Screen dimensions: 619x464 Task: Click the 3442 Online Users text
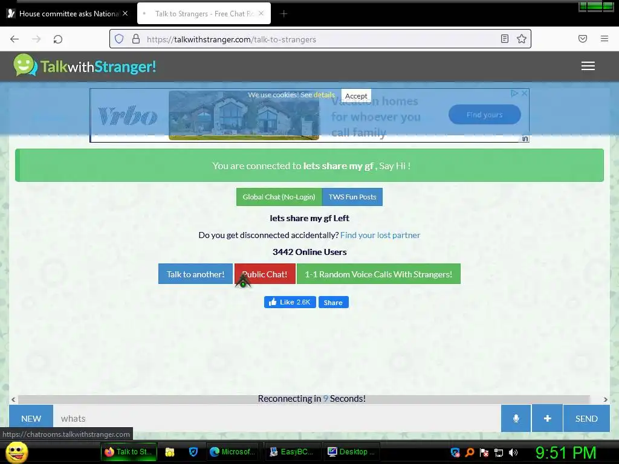coord(309,252)
